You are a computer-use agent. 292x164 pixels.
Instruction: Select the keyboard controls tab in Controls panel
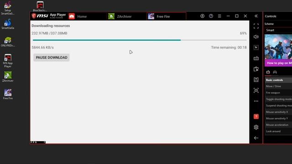(x=268, y=72)
